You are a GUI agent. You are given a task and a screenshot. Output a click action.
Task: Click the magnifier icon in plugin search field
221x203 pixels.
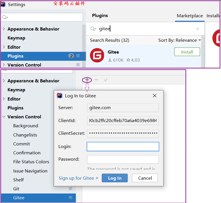pos(93,29)
